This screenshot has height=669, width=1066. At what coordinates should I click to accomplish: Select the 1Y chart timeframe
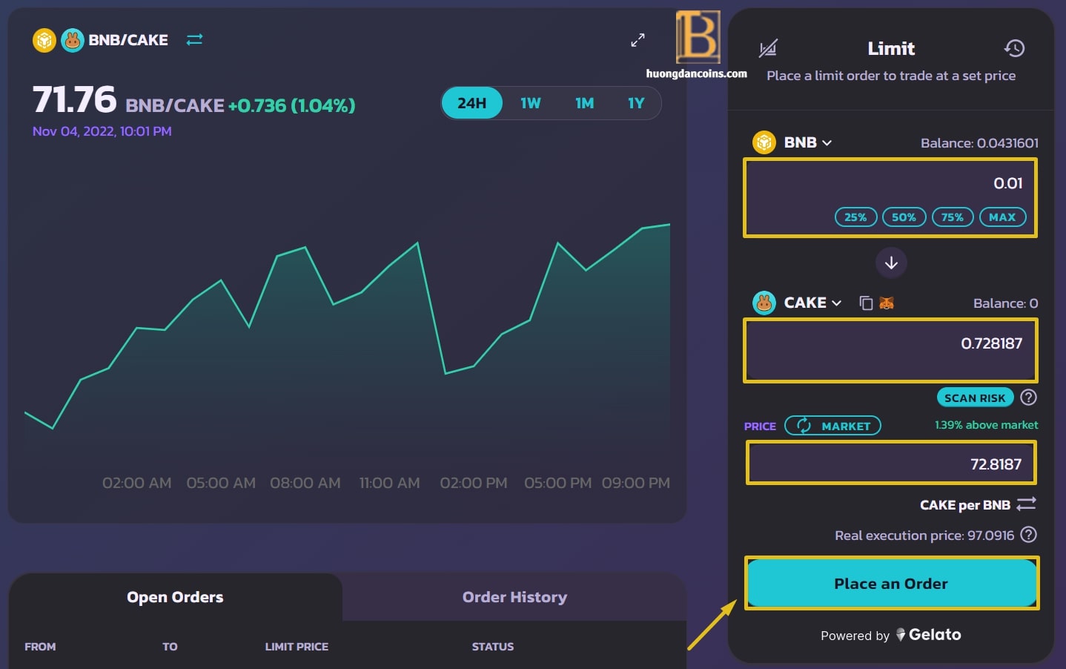pyautogui.click(x=636, y=103)
